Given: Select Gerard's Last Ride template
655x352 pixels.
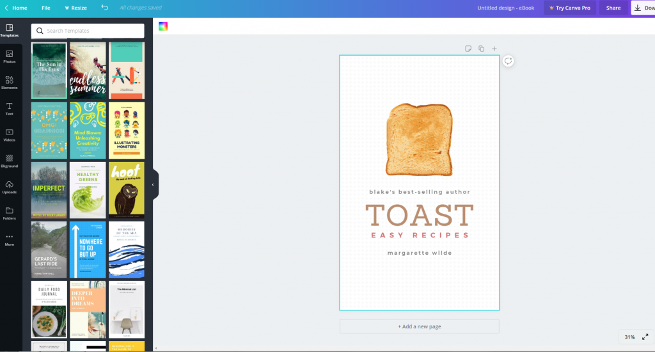Looking at the screenshot, I should coord(49,250).
